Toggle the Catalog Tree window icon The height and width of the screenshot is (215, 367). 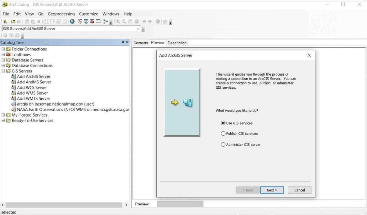[x=80, y=21]
